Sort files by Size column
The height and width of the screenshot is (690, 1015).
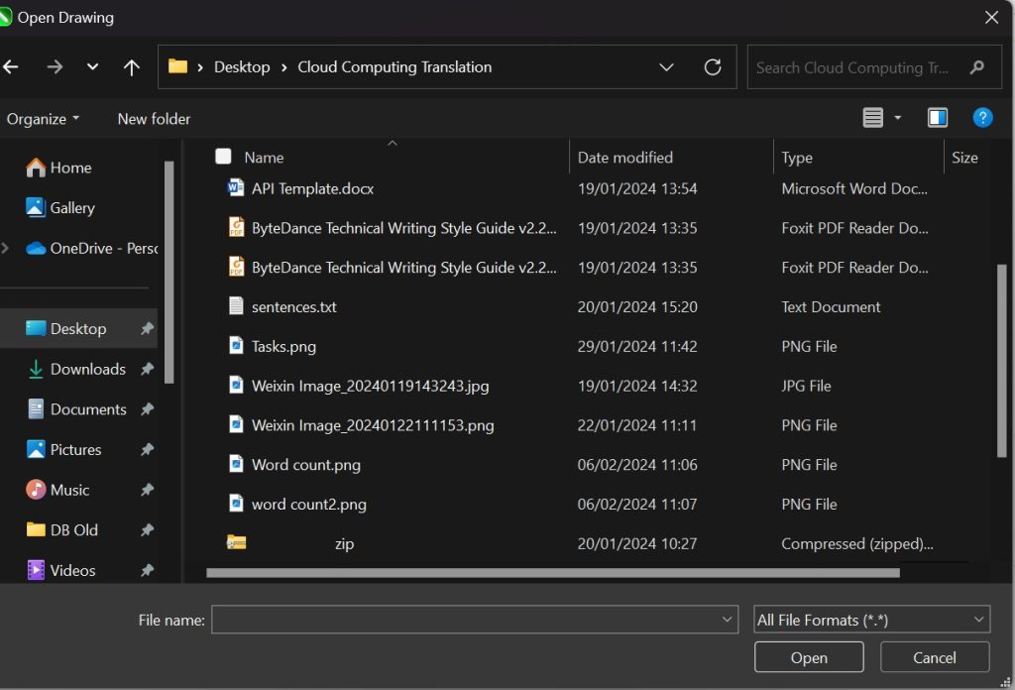click(964, 158)
